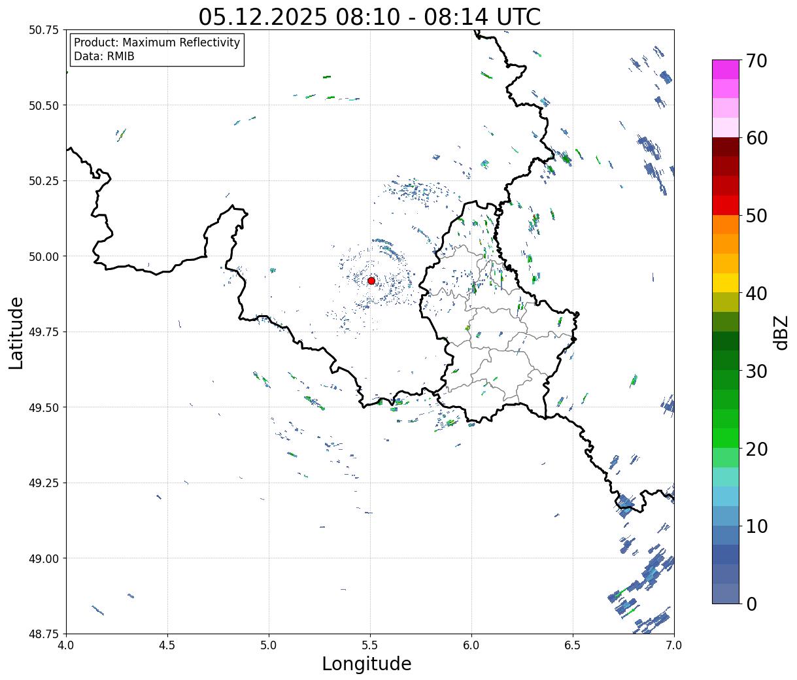Click the colorbar tick label 0

click(x=751, y=604)
